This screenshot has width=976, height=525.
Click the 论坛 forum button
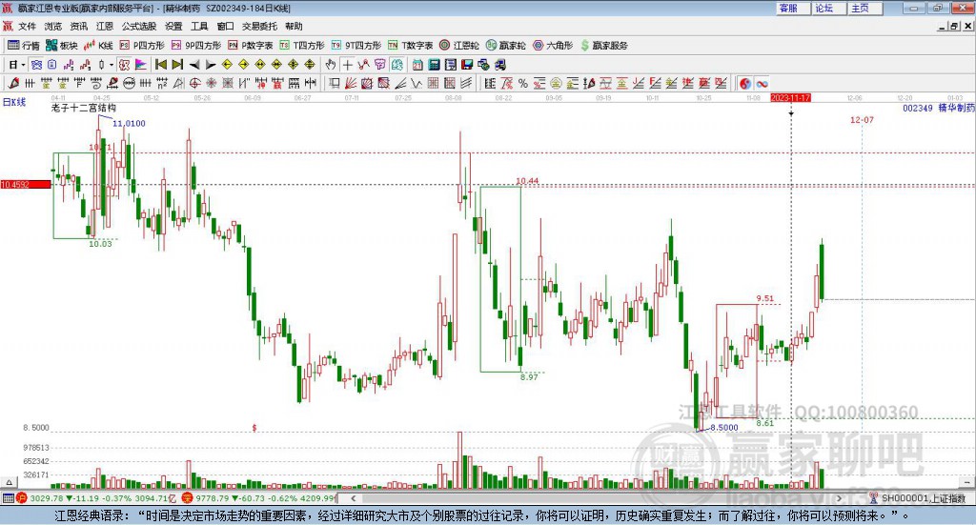[828, 8]
